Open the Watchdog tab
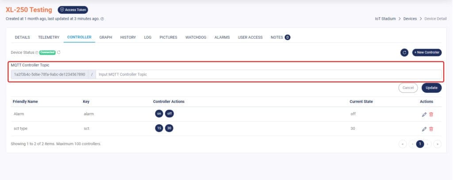 tap(196, 37)
